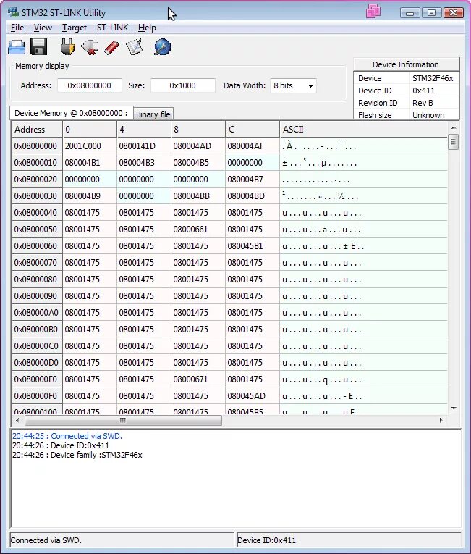Click the Save file floppy icon
Image resolution: width=471 pixels, height=554 pixels.
39,47
